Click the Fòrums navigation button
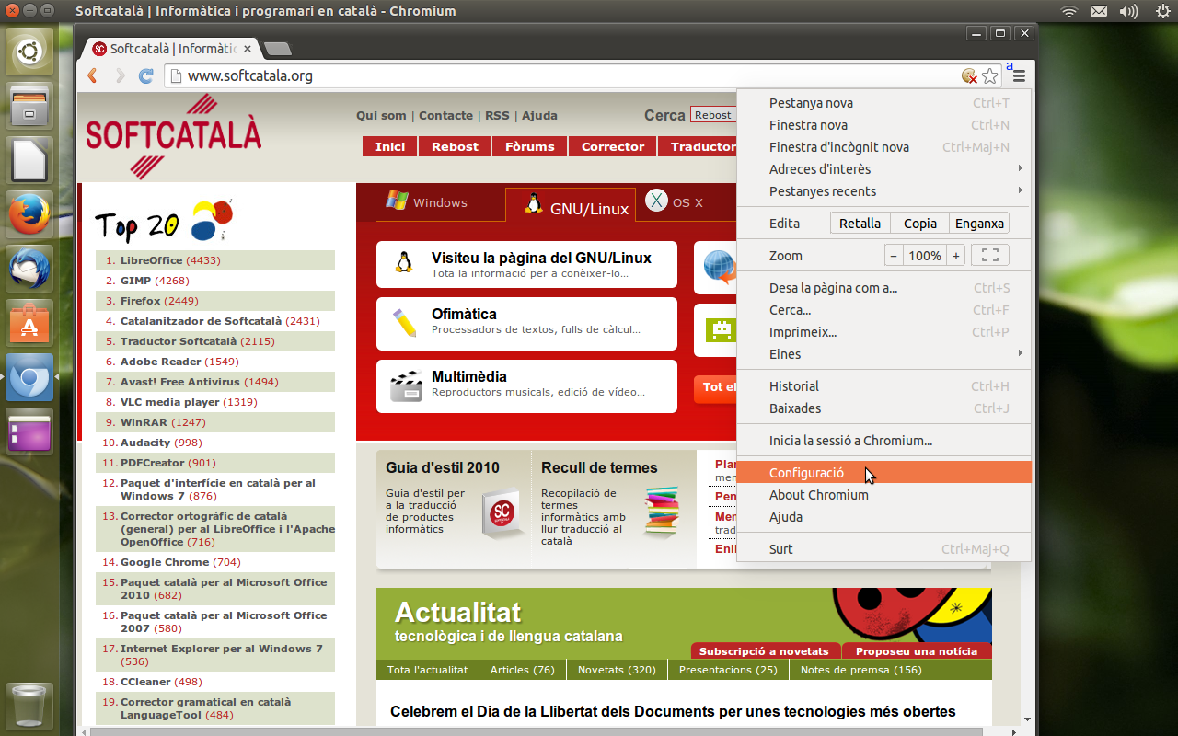Viewport: 1178px width, 736px height. click(x=530, y=146)
